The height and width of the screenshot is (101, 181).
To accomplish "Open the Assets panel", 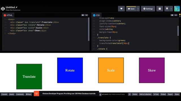I will coord(12,94).
